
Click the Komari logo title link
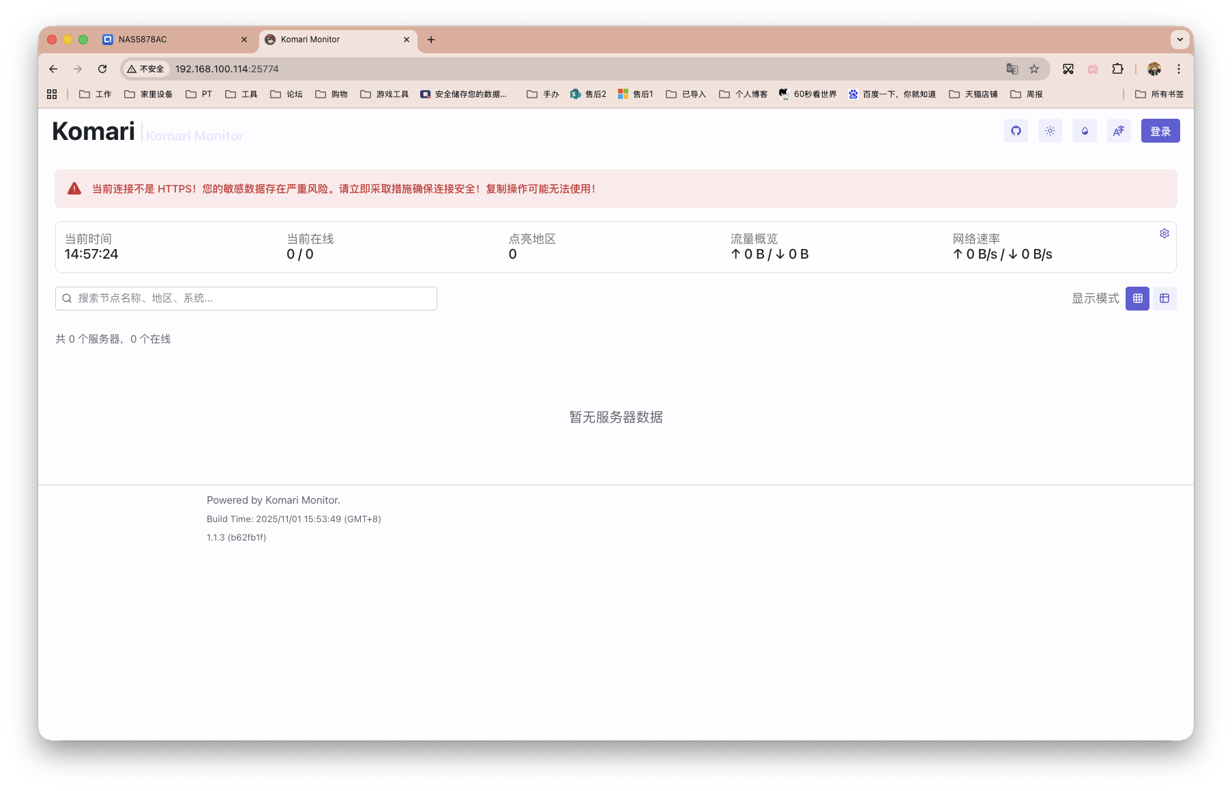[93, 131]
